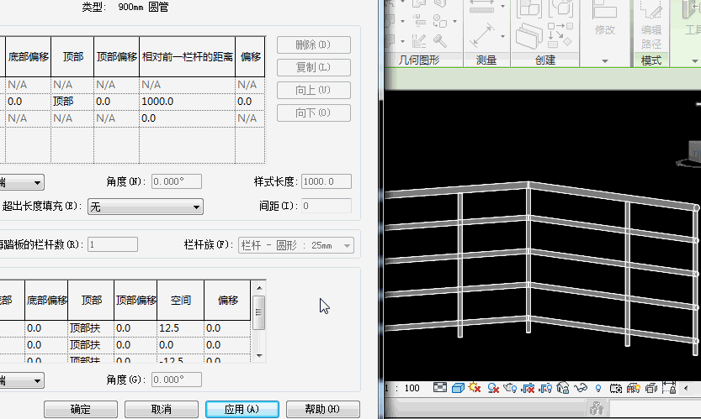Toggle shadows on in view control bar
Screen dimensions: 701x419
[492, 388]
